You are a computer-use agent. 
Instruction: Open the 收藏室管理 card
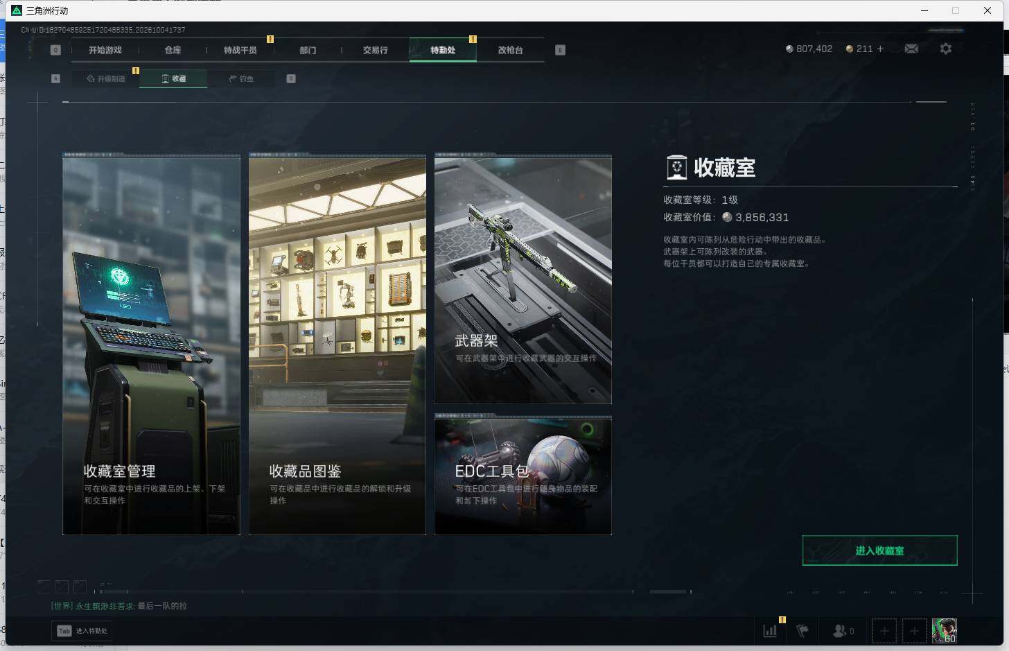click(x=151, y=345)
